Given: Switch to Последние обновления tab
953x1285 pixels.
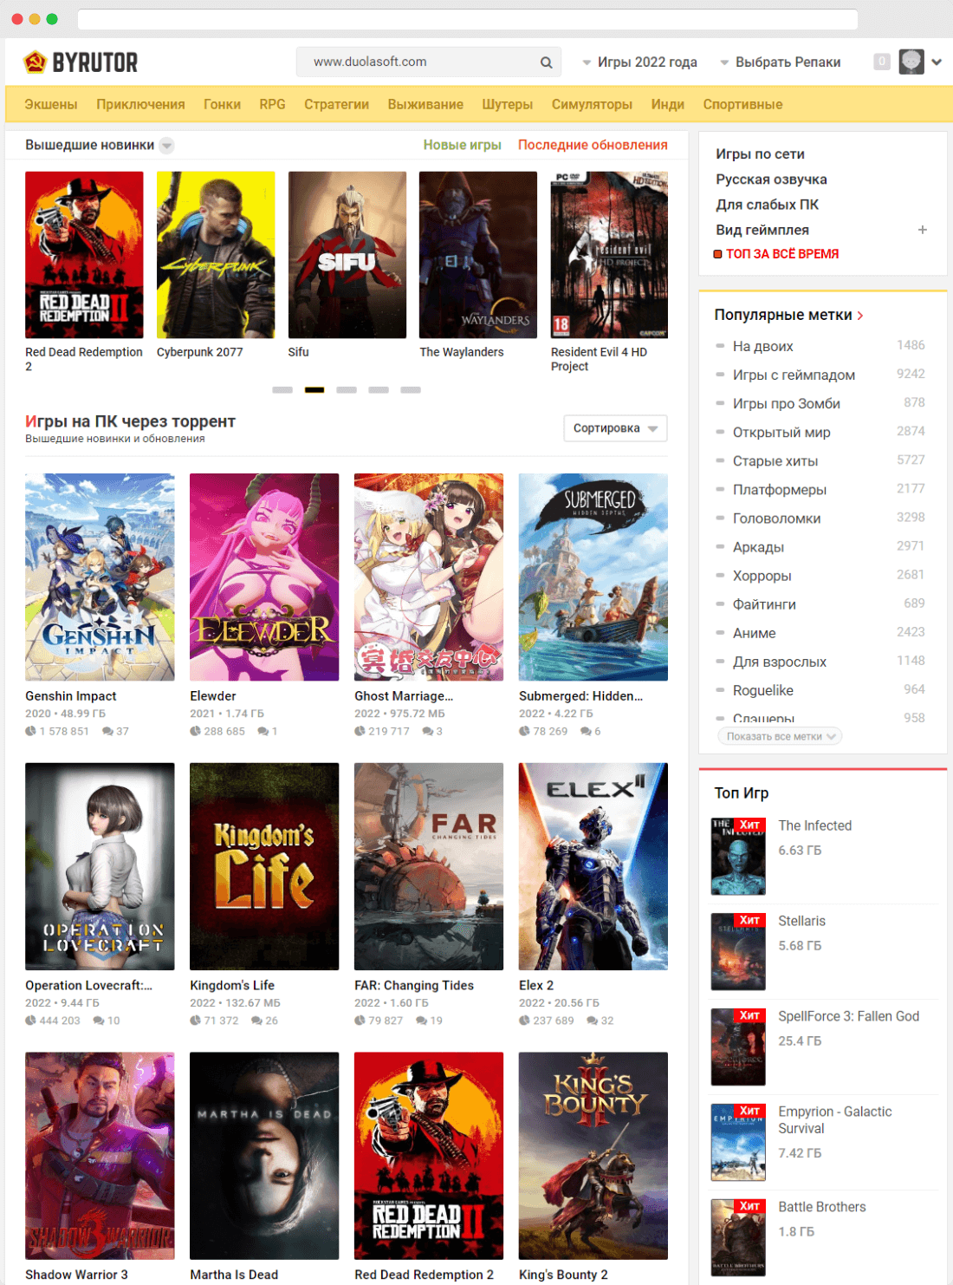Looking at the screenshot, I should click(593, 145).
